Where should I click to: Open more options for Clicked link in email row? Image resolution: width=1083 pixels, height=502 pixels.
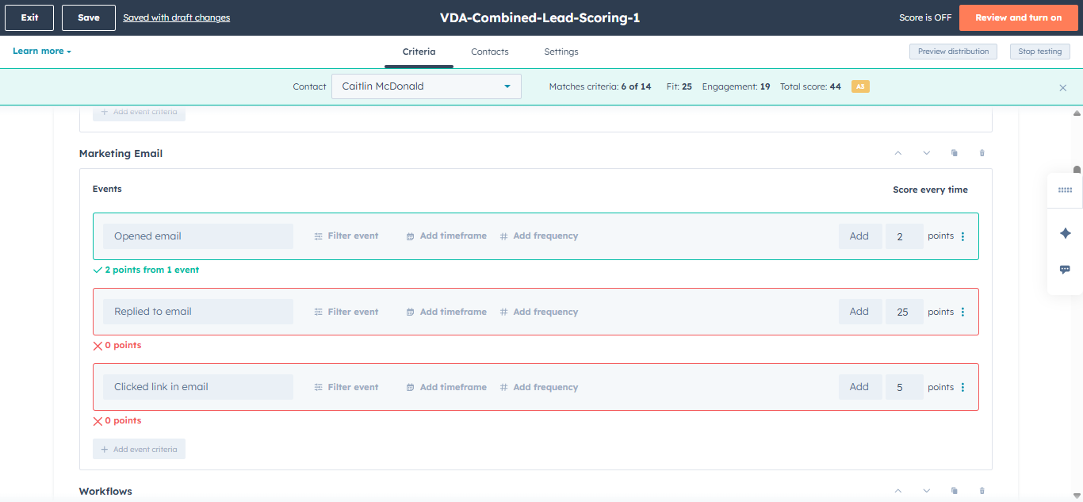962,387
